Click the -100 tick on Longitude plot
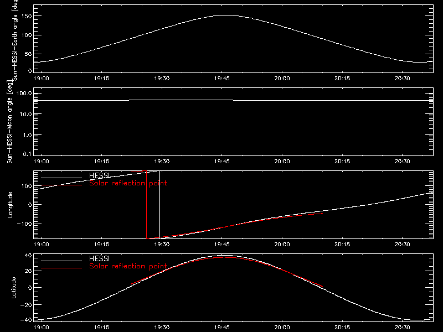 pos(24,224)
